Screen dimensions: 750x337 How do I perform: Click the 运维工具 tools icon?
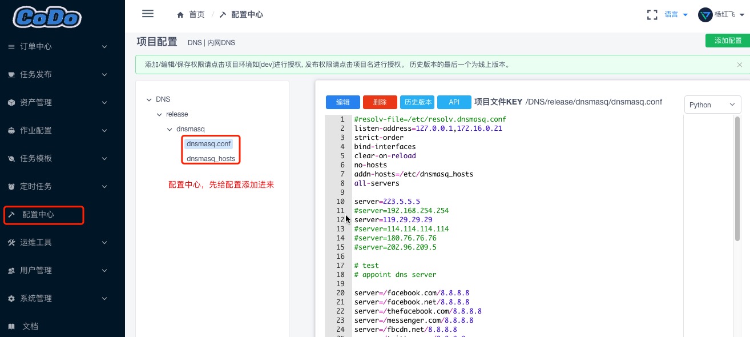[11, 243]
